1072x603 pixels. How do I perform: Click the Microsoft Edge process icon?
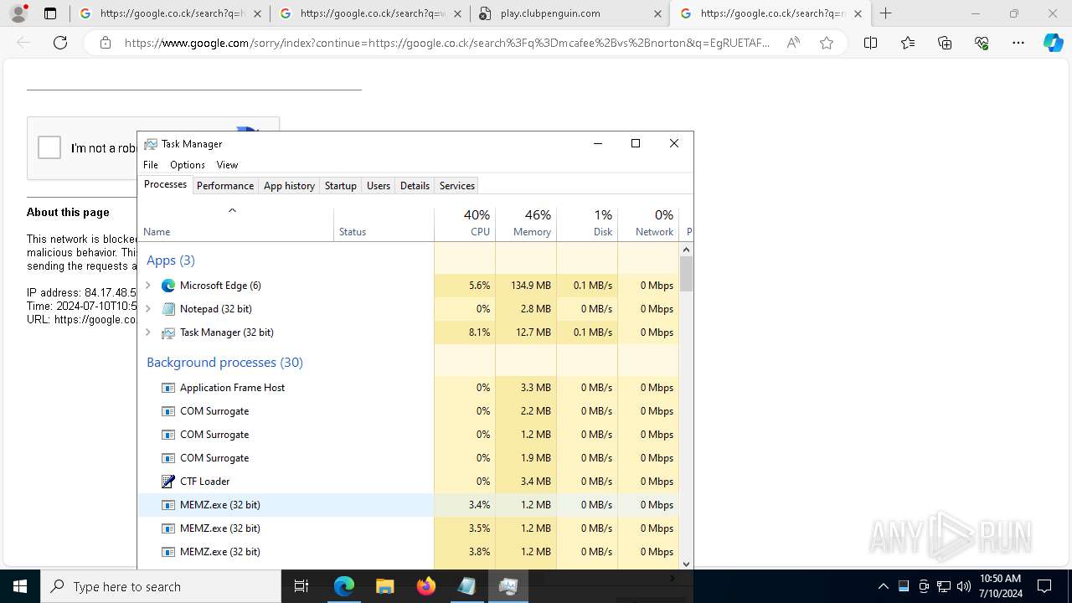[x=168, y=286]
